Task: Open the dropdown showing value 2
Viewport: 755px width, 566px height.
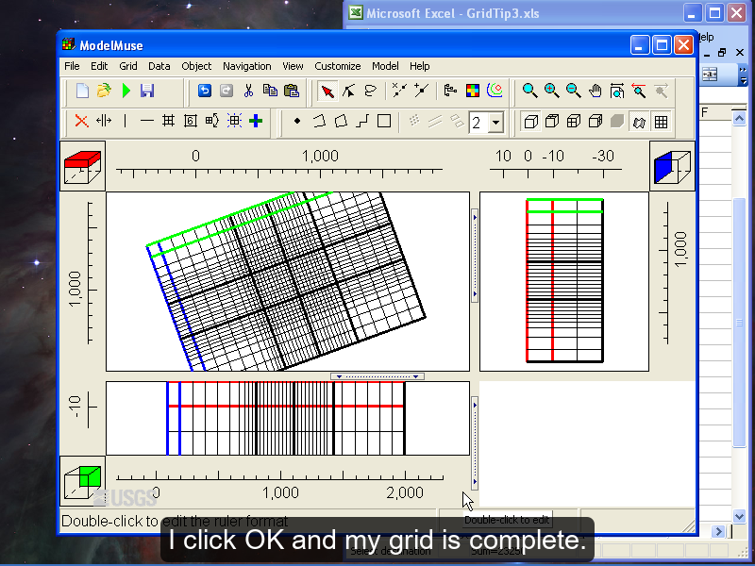Action: [495, 123]
